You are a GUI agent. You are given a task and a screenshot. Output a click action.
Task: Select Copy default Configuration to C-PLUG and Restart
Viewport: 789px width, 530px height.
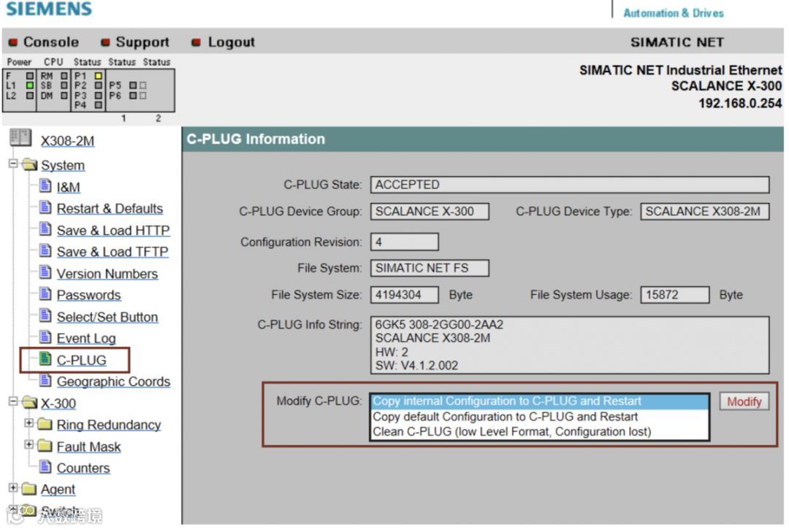(540, 416)
